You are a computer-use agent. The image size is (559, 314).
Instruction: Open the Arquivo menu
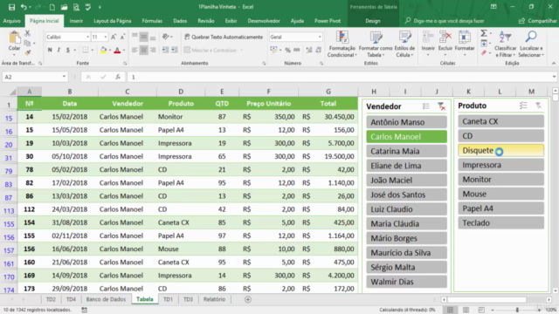(x=11, y=21)
